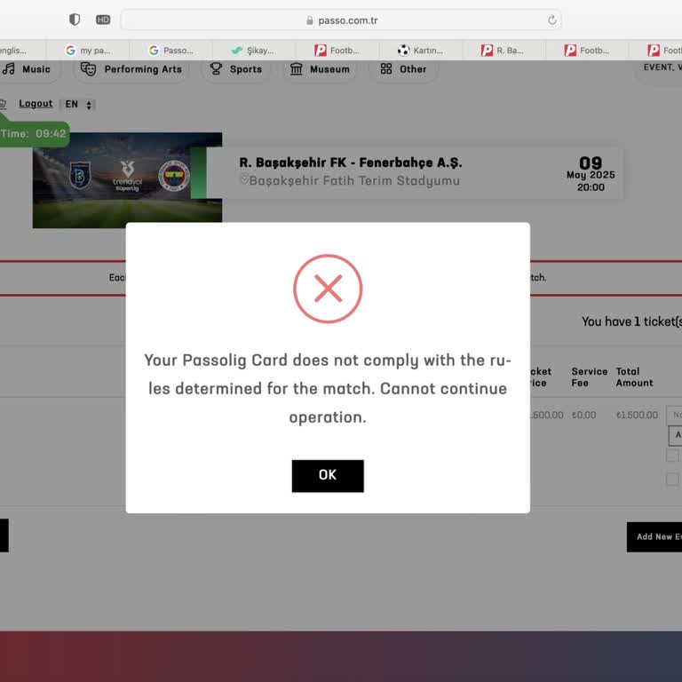Click the Fenerbahçe club crest
The image size is (682, 682).
[x=173, y=176]
